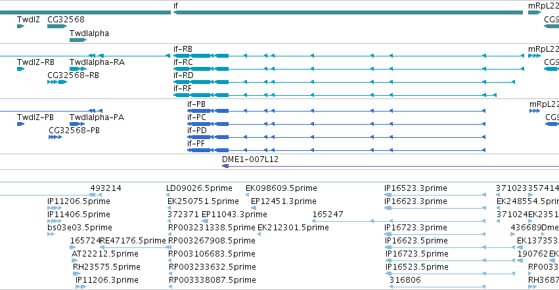Select the EK250751.5prime EST

[169, 208]
